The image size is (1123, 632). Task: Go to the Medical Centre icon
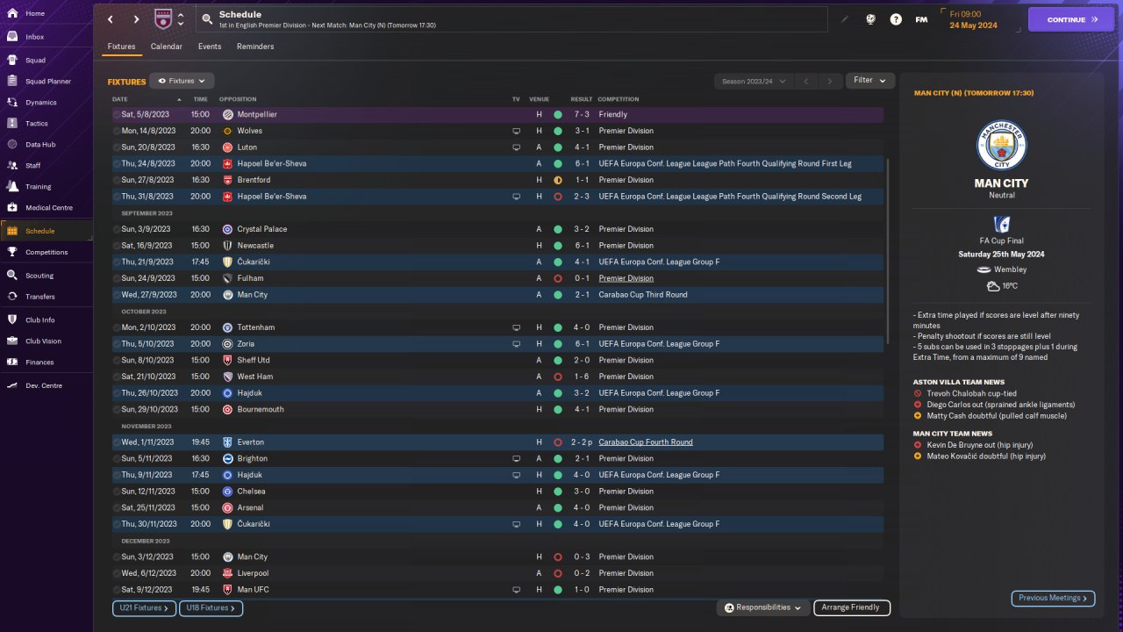pyautogui.click(x=12, y=208)
